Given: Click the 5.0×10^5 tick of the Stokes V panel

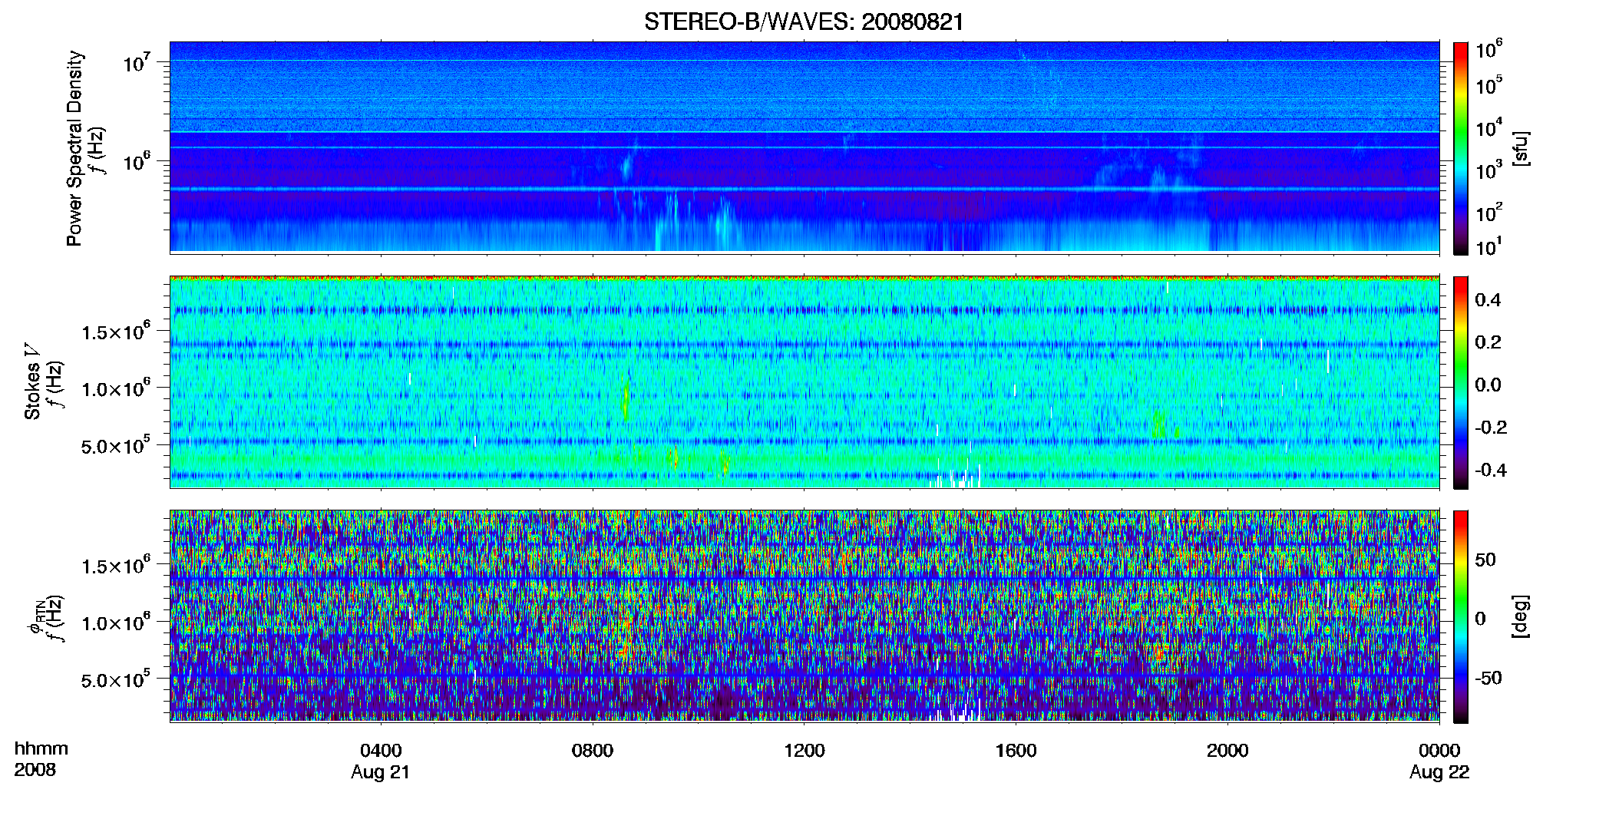Looking at the screenshot, I should (116, 445).
